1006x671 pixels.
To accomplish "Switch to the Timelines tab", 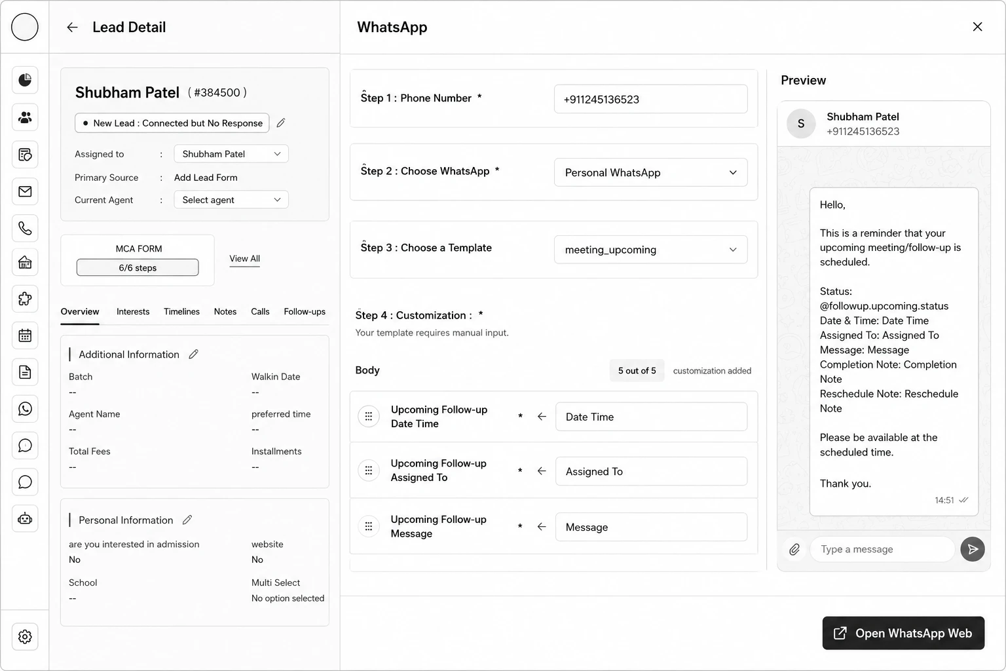I will (181, 312).
